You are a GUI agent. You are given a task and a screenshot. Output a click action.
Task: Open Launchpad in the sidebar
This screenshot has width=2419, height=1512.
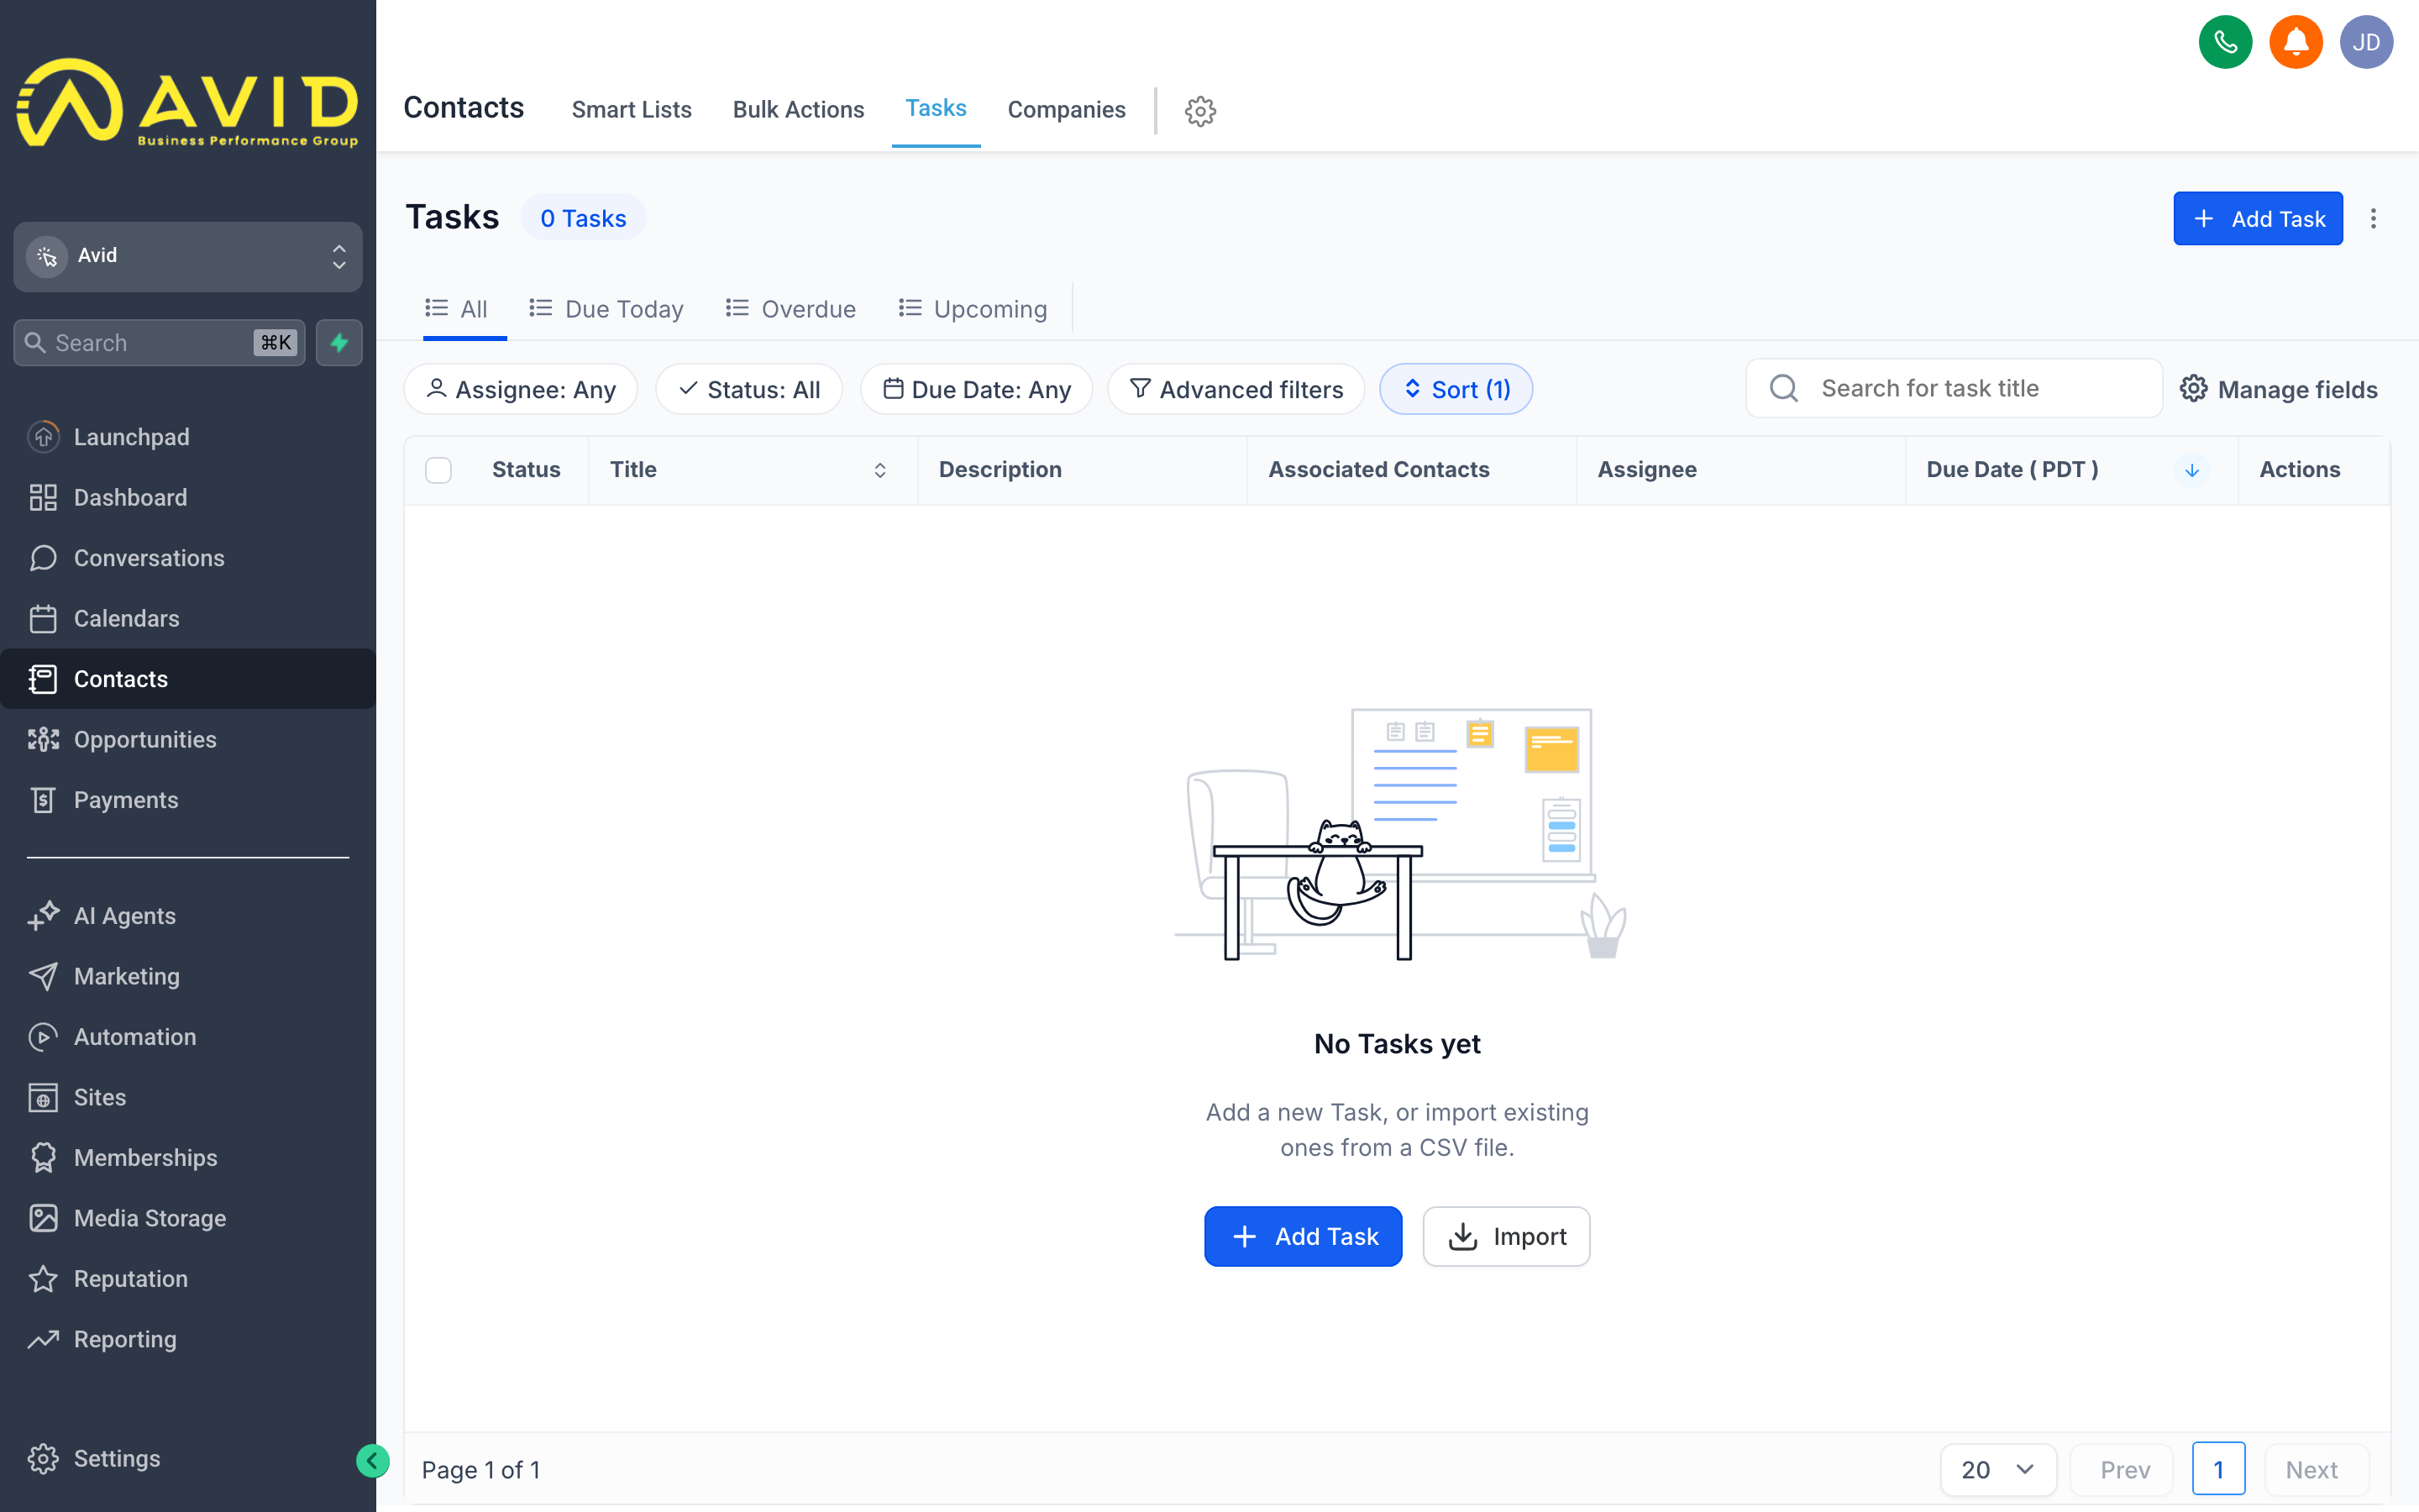(x=188, y=437)
